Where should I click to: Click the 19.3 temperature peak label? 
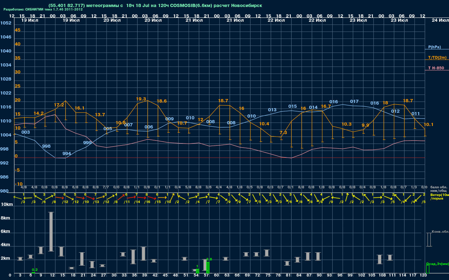pos(141,99)
